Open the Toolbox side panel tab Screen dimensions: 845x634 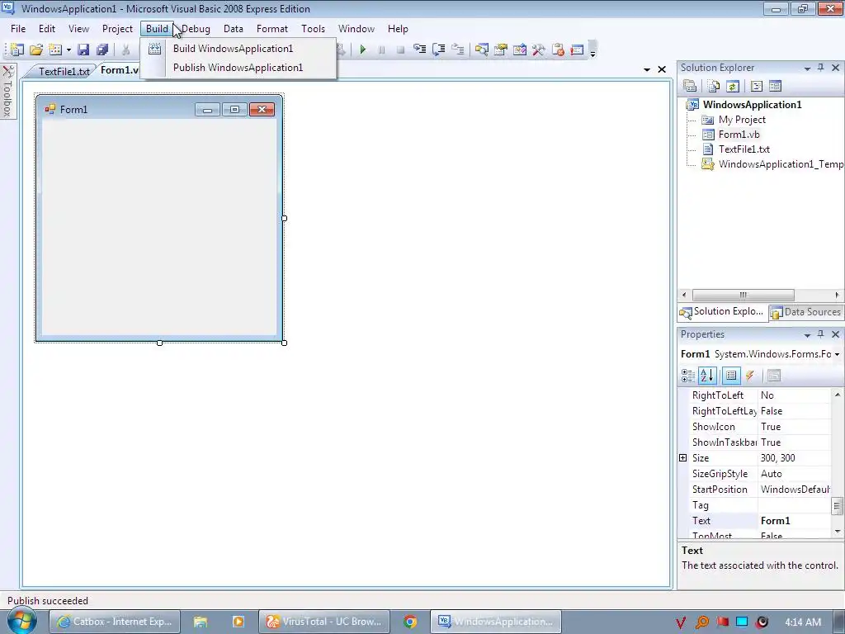[x=7, y=91]
